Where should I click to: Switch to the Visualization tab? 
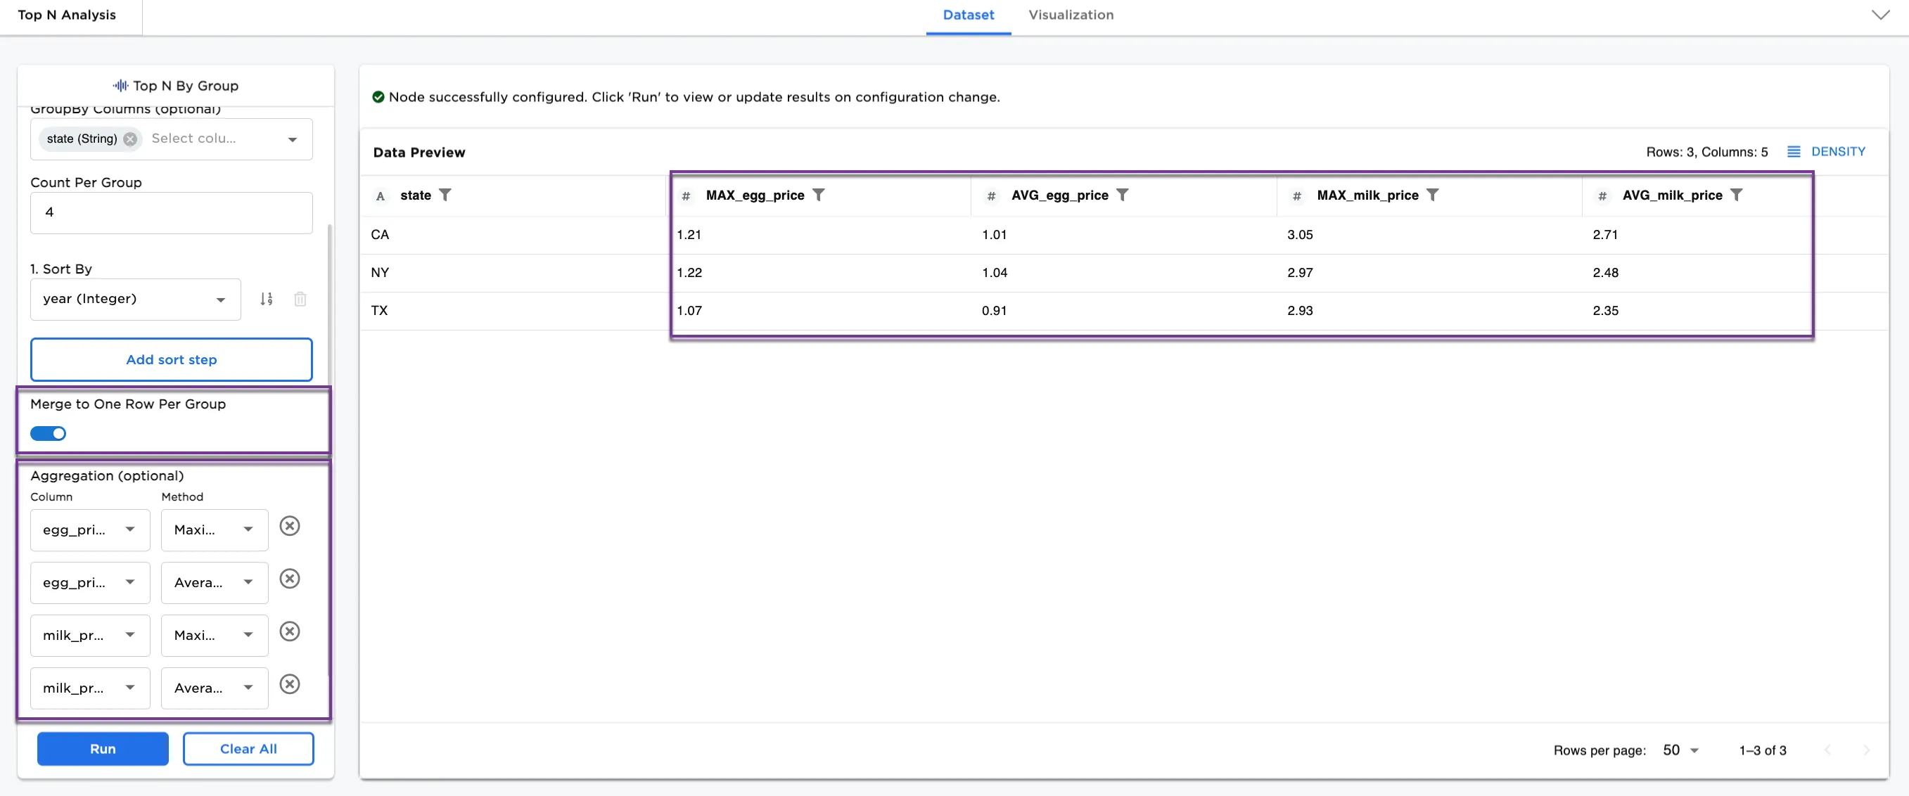1070,15
